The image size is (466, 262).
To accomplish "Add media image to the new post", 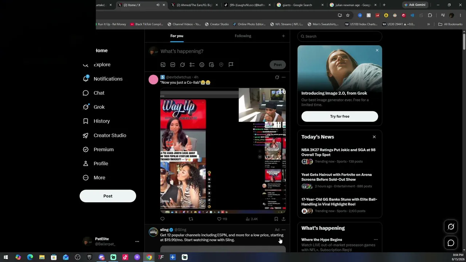I will [163, 65].
